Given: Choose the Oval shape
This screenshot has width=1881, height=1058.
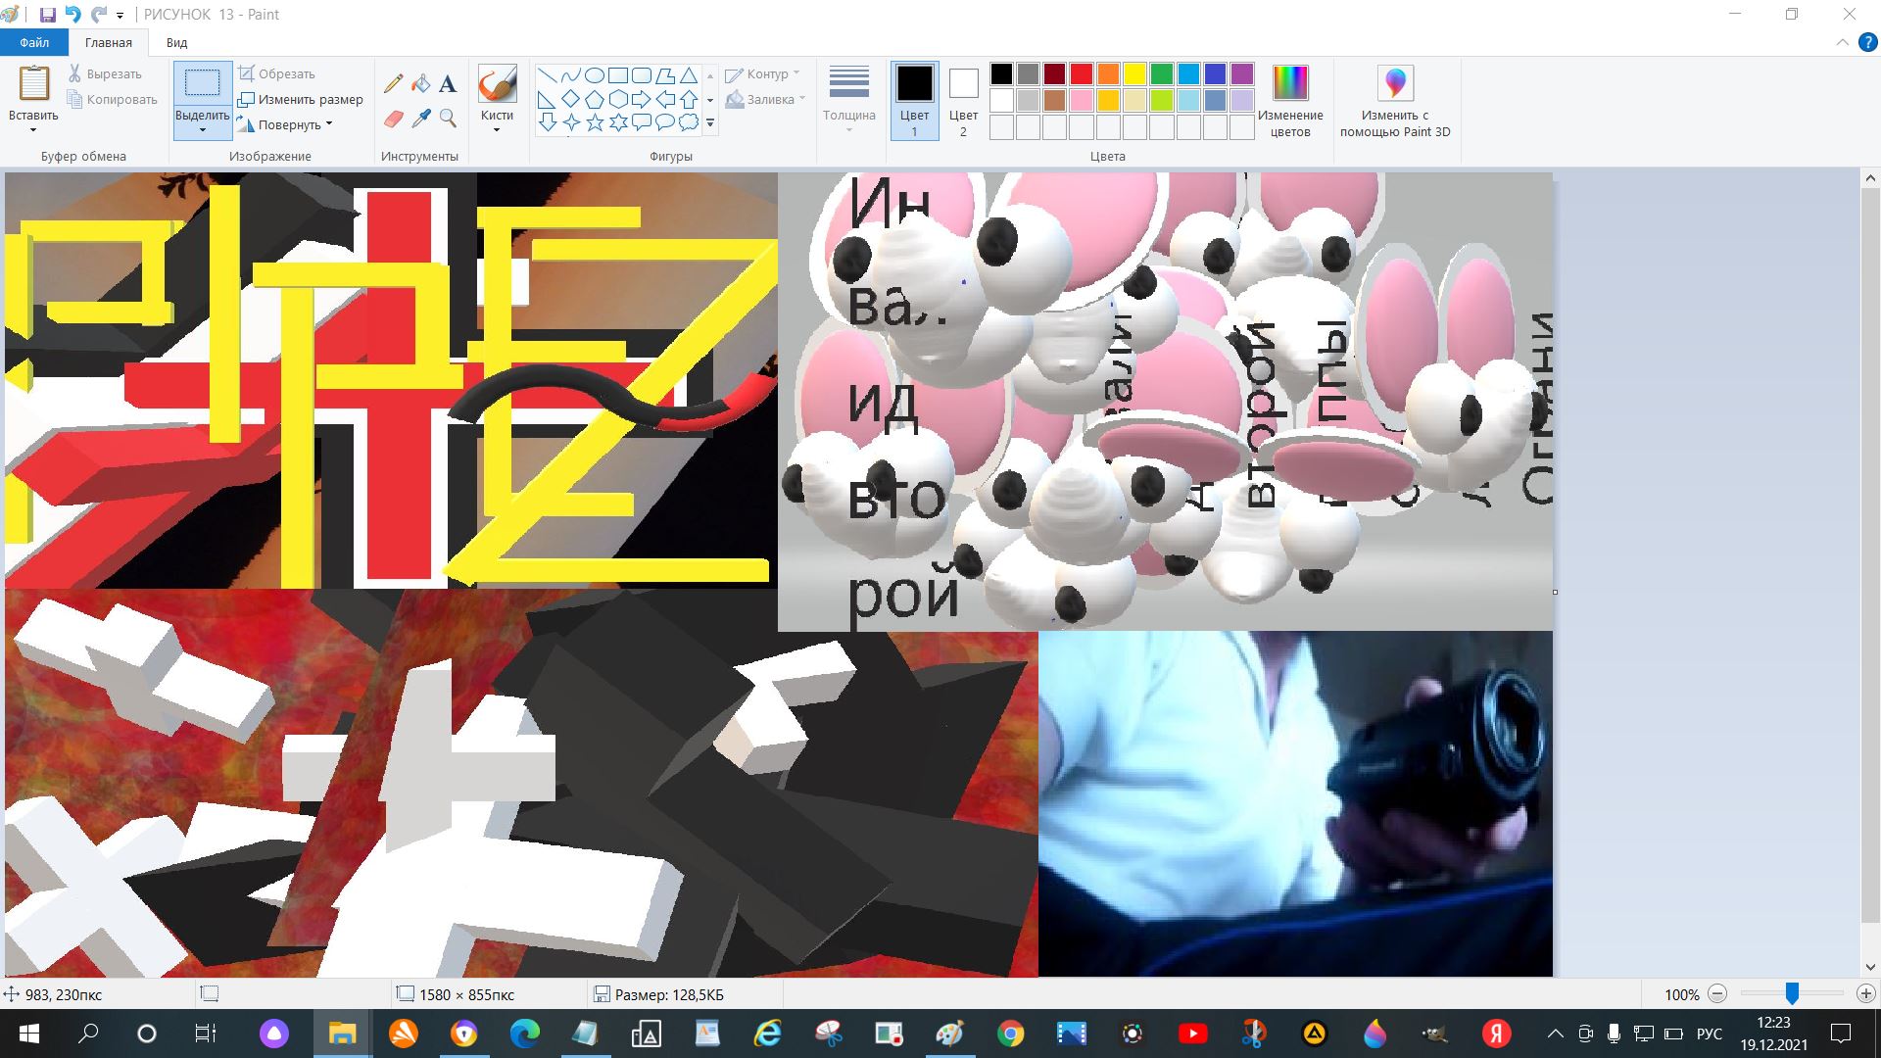Looking at the screenshot, I should click(x=595, y=75).
